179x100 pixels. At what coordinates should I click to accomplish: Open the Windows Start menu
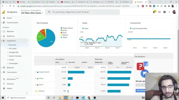coord(3,97)
